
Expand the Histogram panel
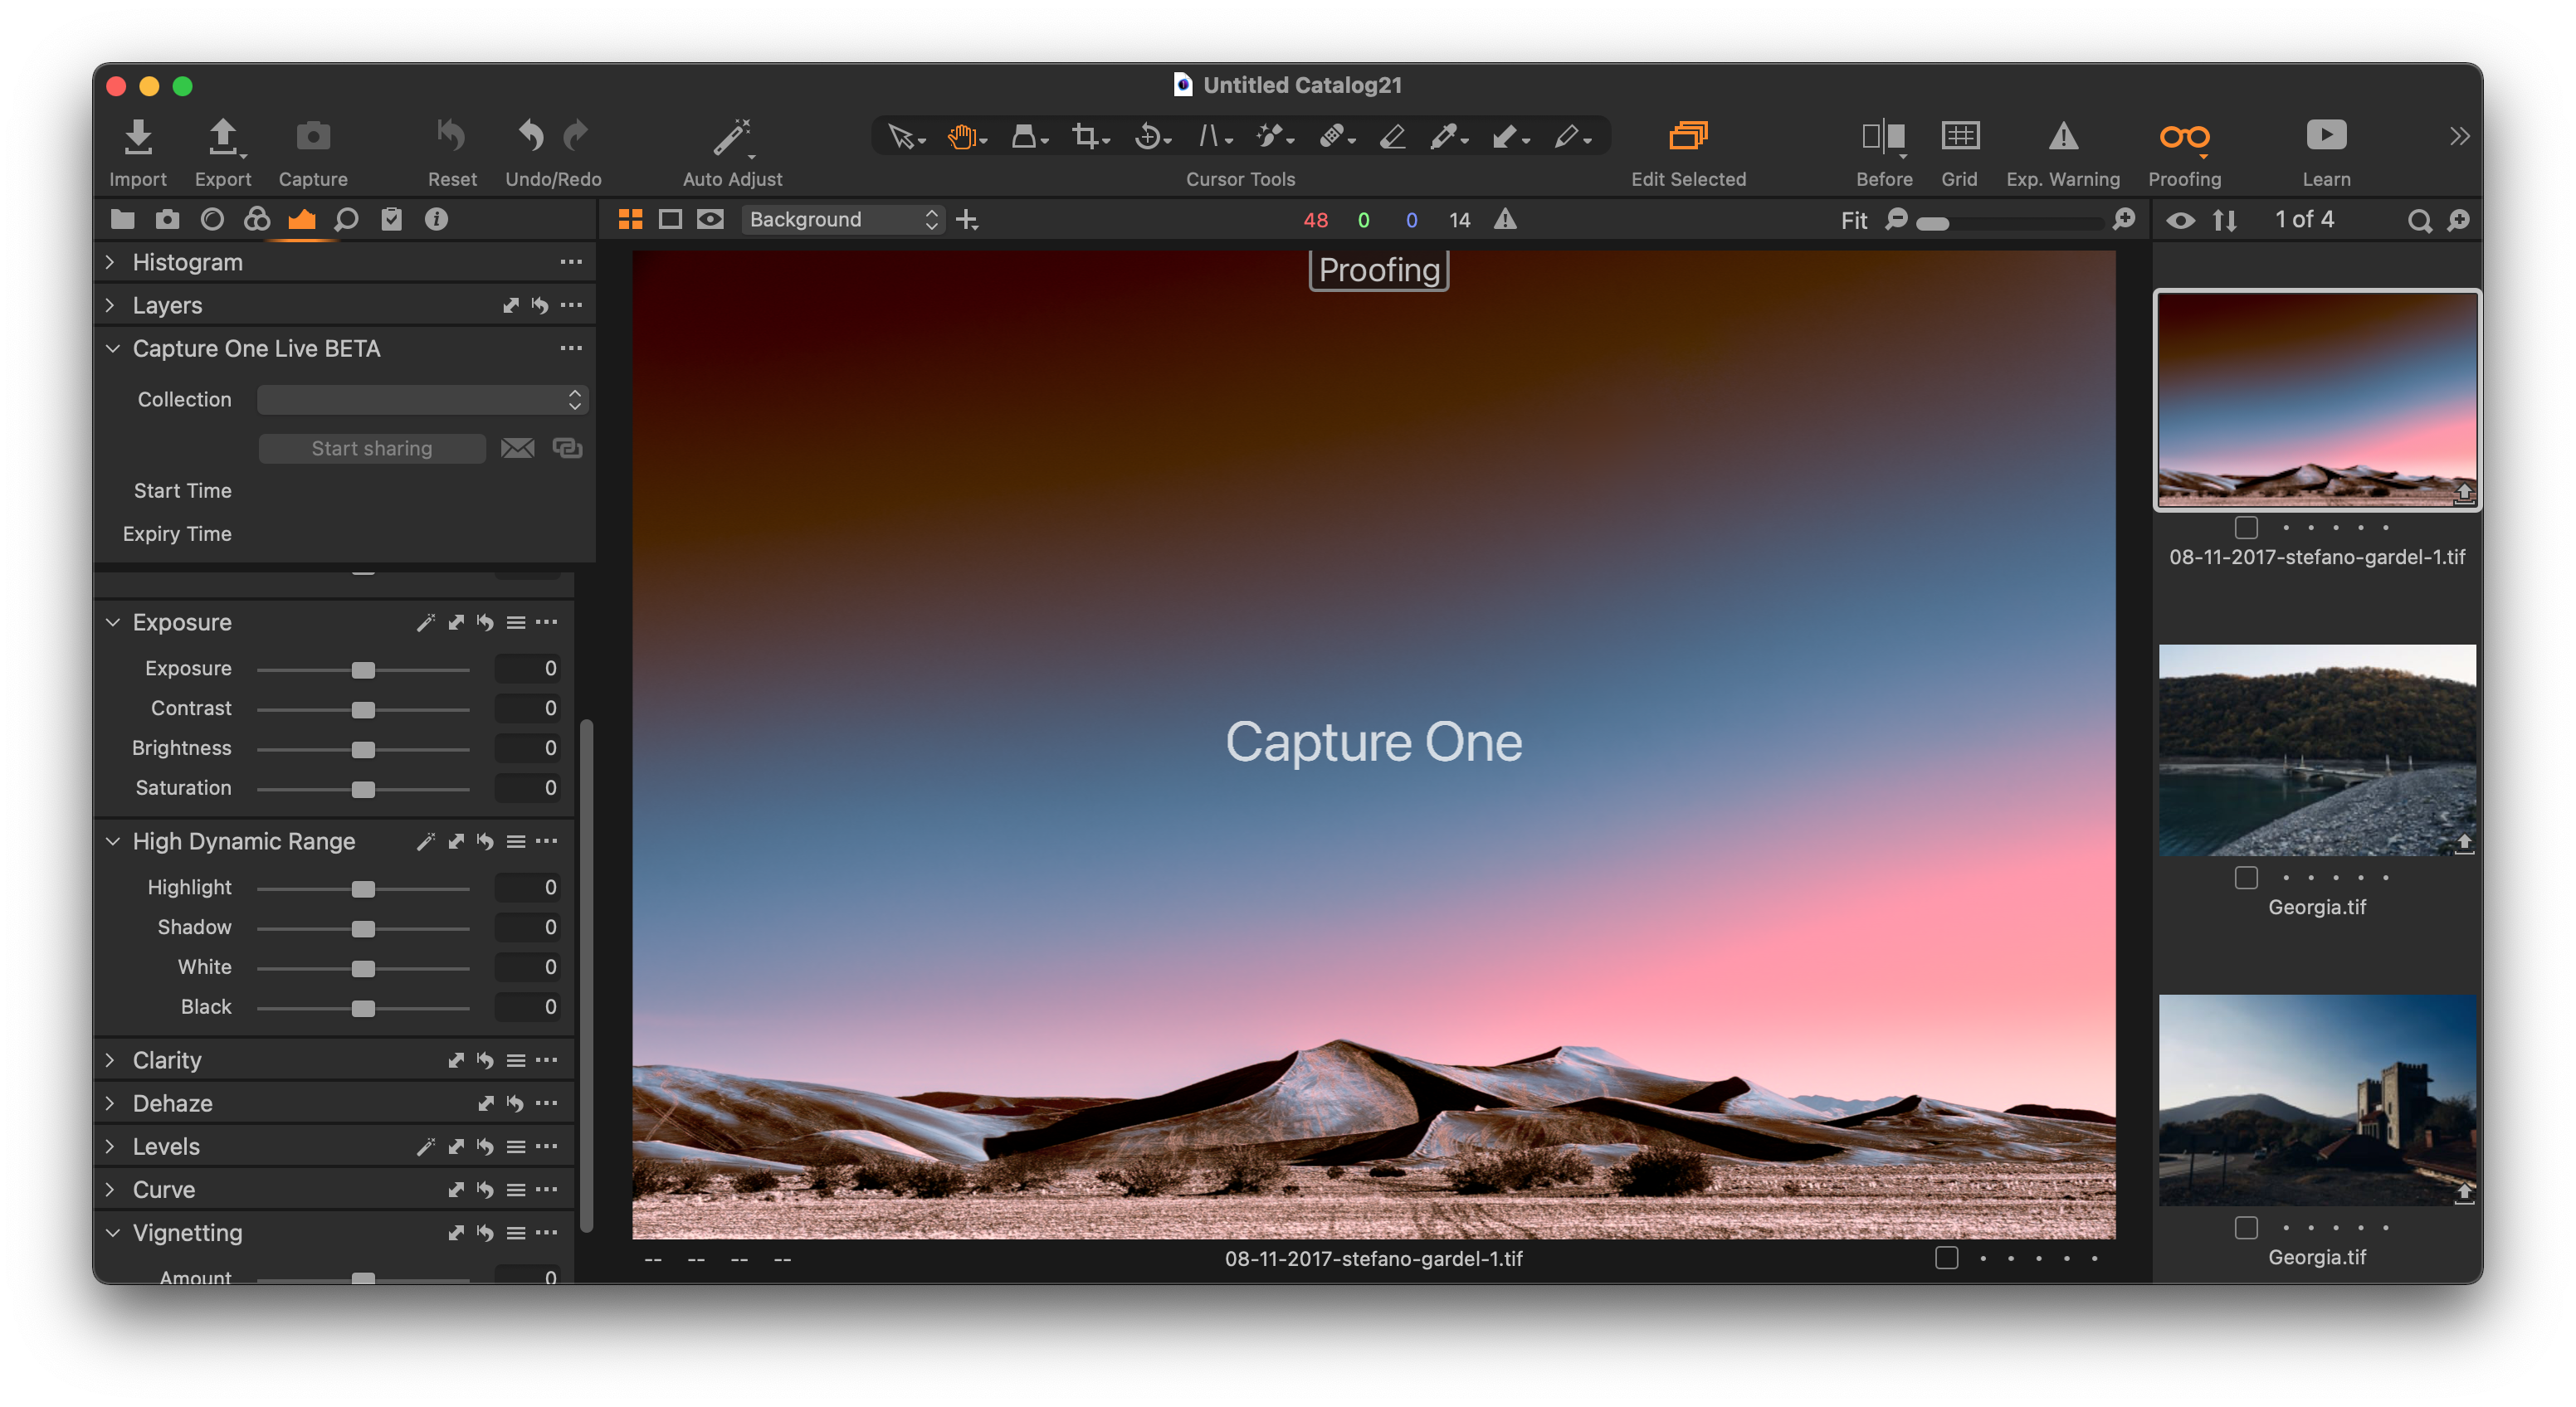111,262
